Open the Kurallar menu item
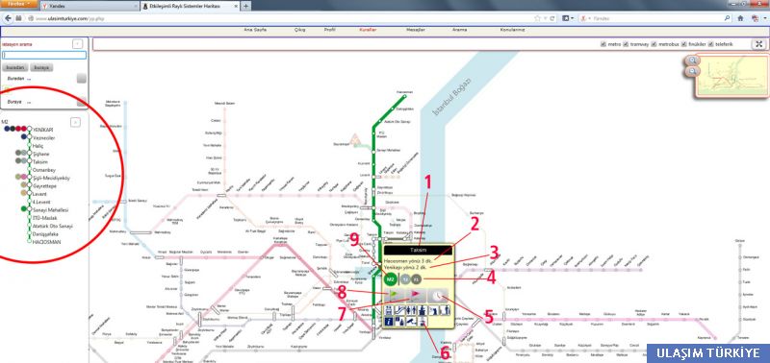770x363 pixels. [x=368, y=30]
